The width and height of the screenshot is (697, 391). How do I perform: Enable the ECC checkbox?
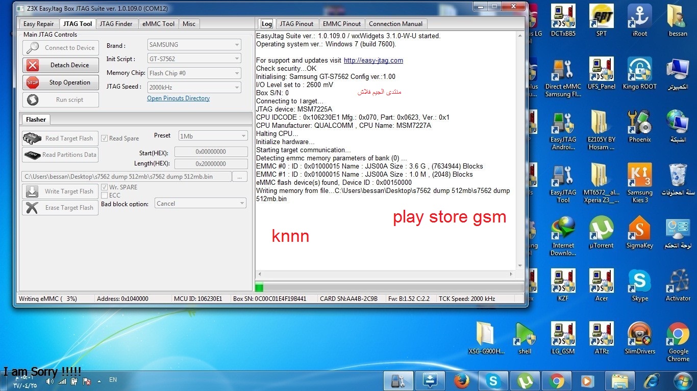pos(104,195)
